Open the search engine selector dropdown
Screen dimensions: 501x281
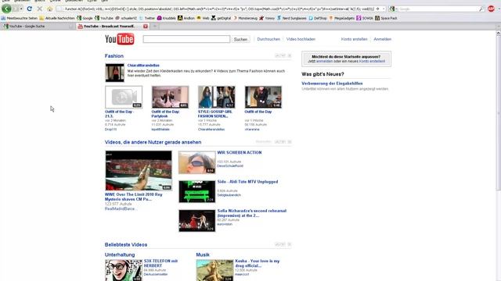click(393, 9)
